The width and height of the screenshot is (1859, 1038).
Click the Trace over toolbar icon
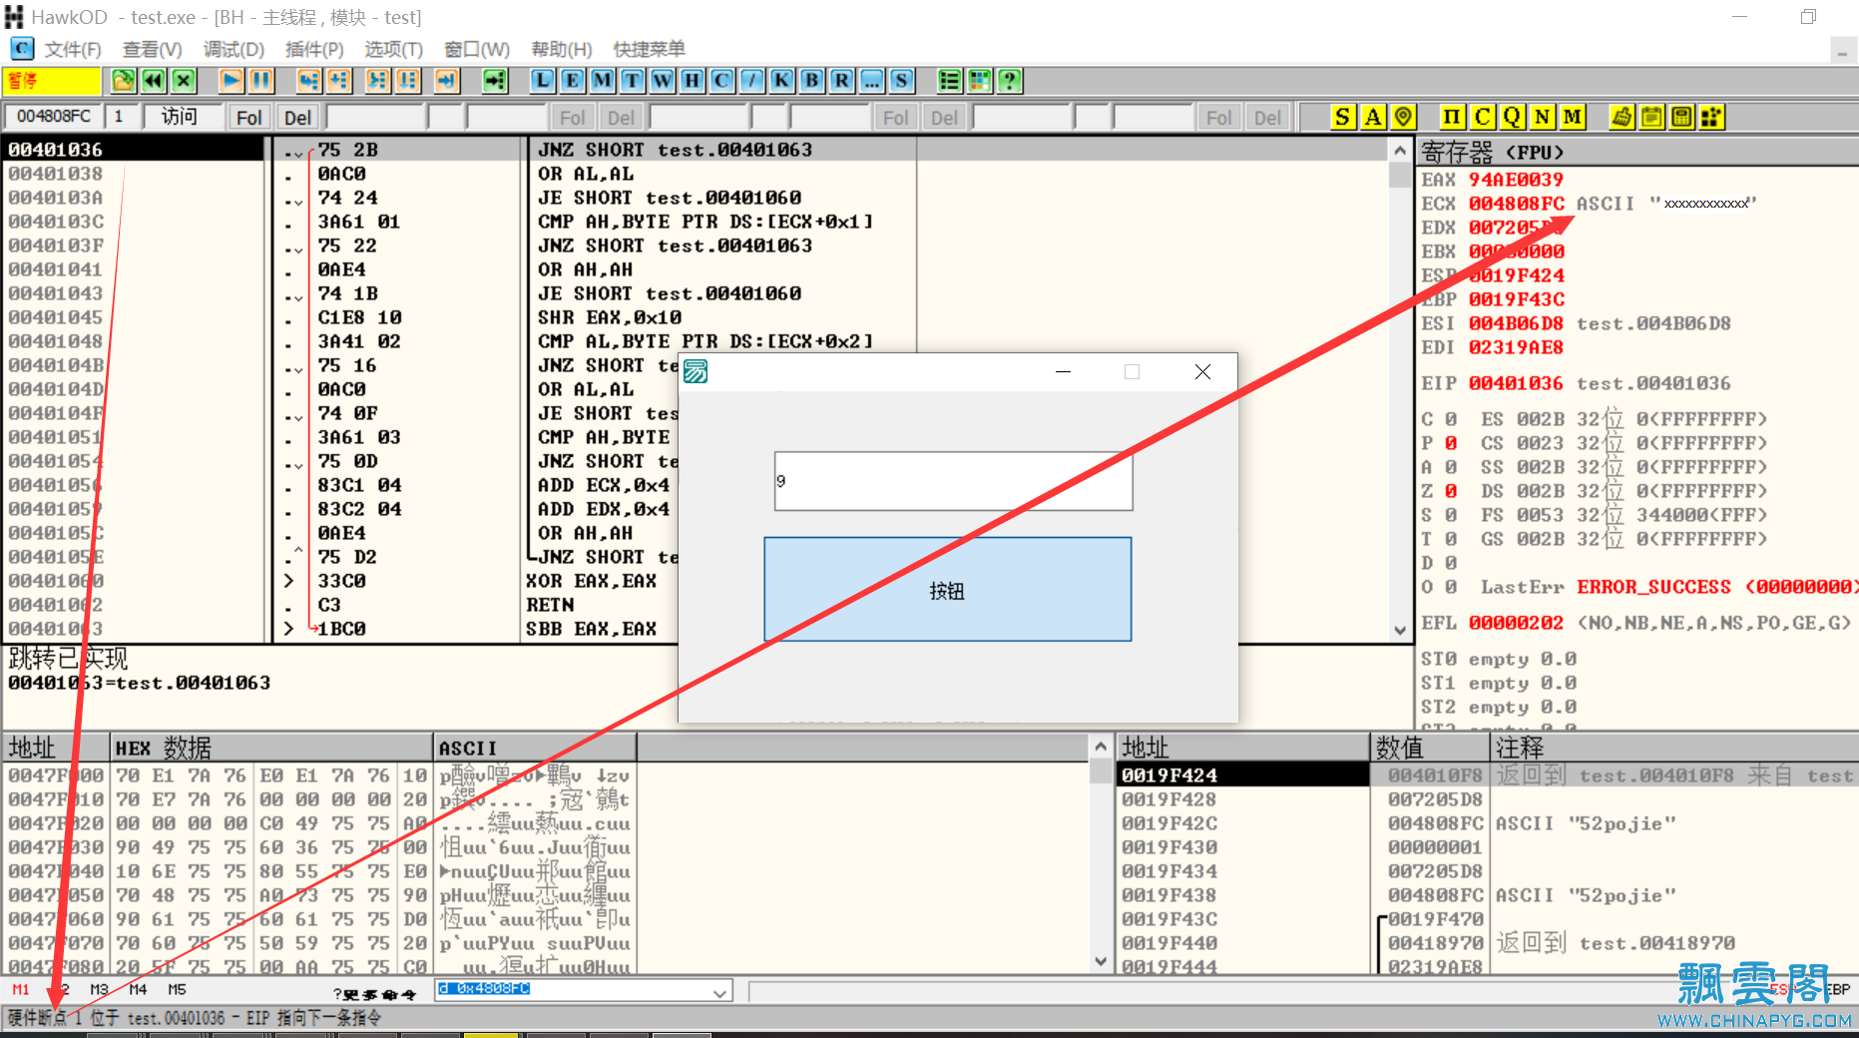point(408,81)
